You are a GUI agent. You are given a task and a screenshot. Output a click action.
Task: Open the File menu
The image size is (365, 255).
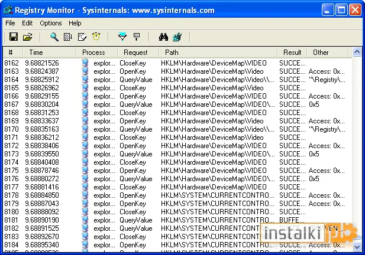click(x=10, y=23)
